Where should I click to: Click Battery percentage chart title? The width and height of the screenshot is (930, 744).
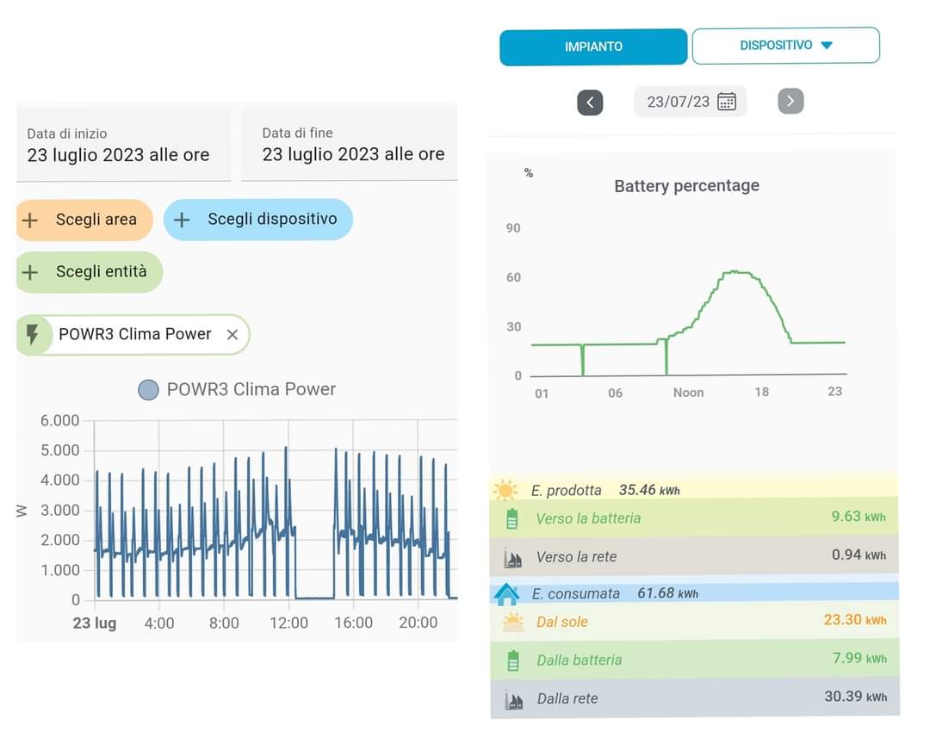tap(687, 186)
